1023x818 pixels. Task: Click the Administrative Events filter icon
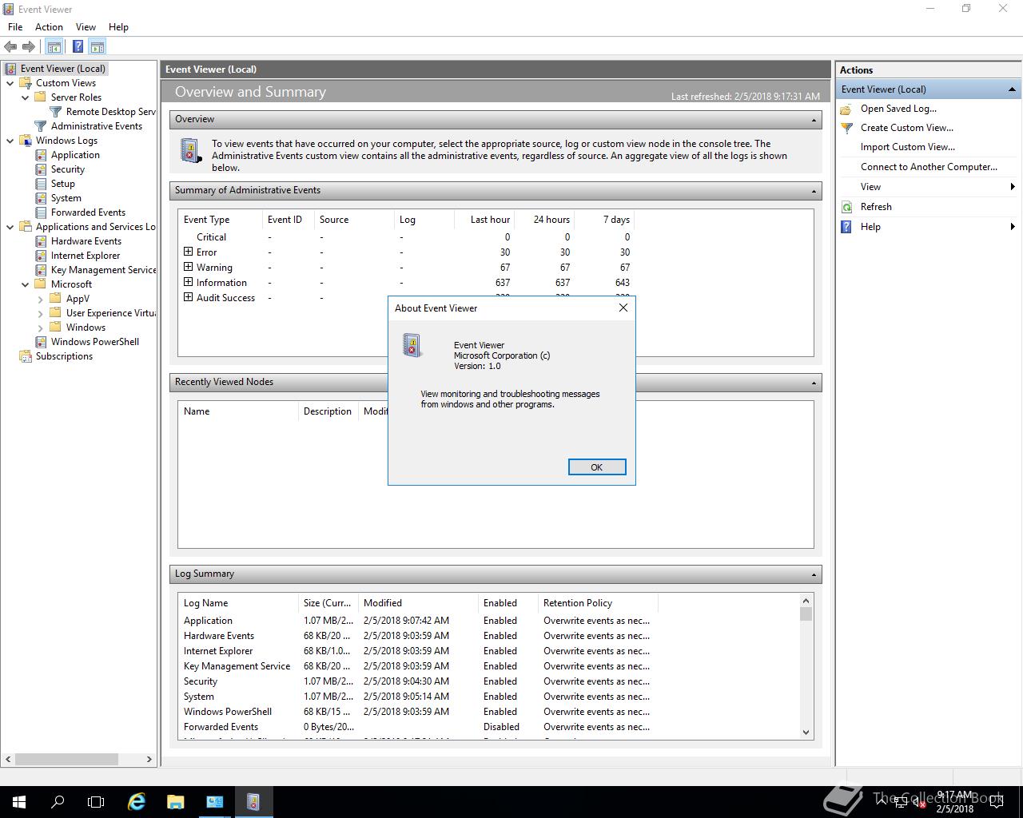tap(41, 126)
